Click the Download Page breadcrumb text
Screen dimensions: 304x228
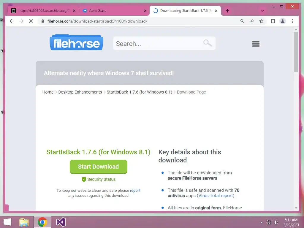pyautogui.click(x=191, y=92)
